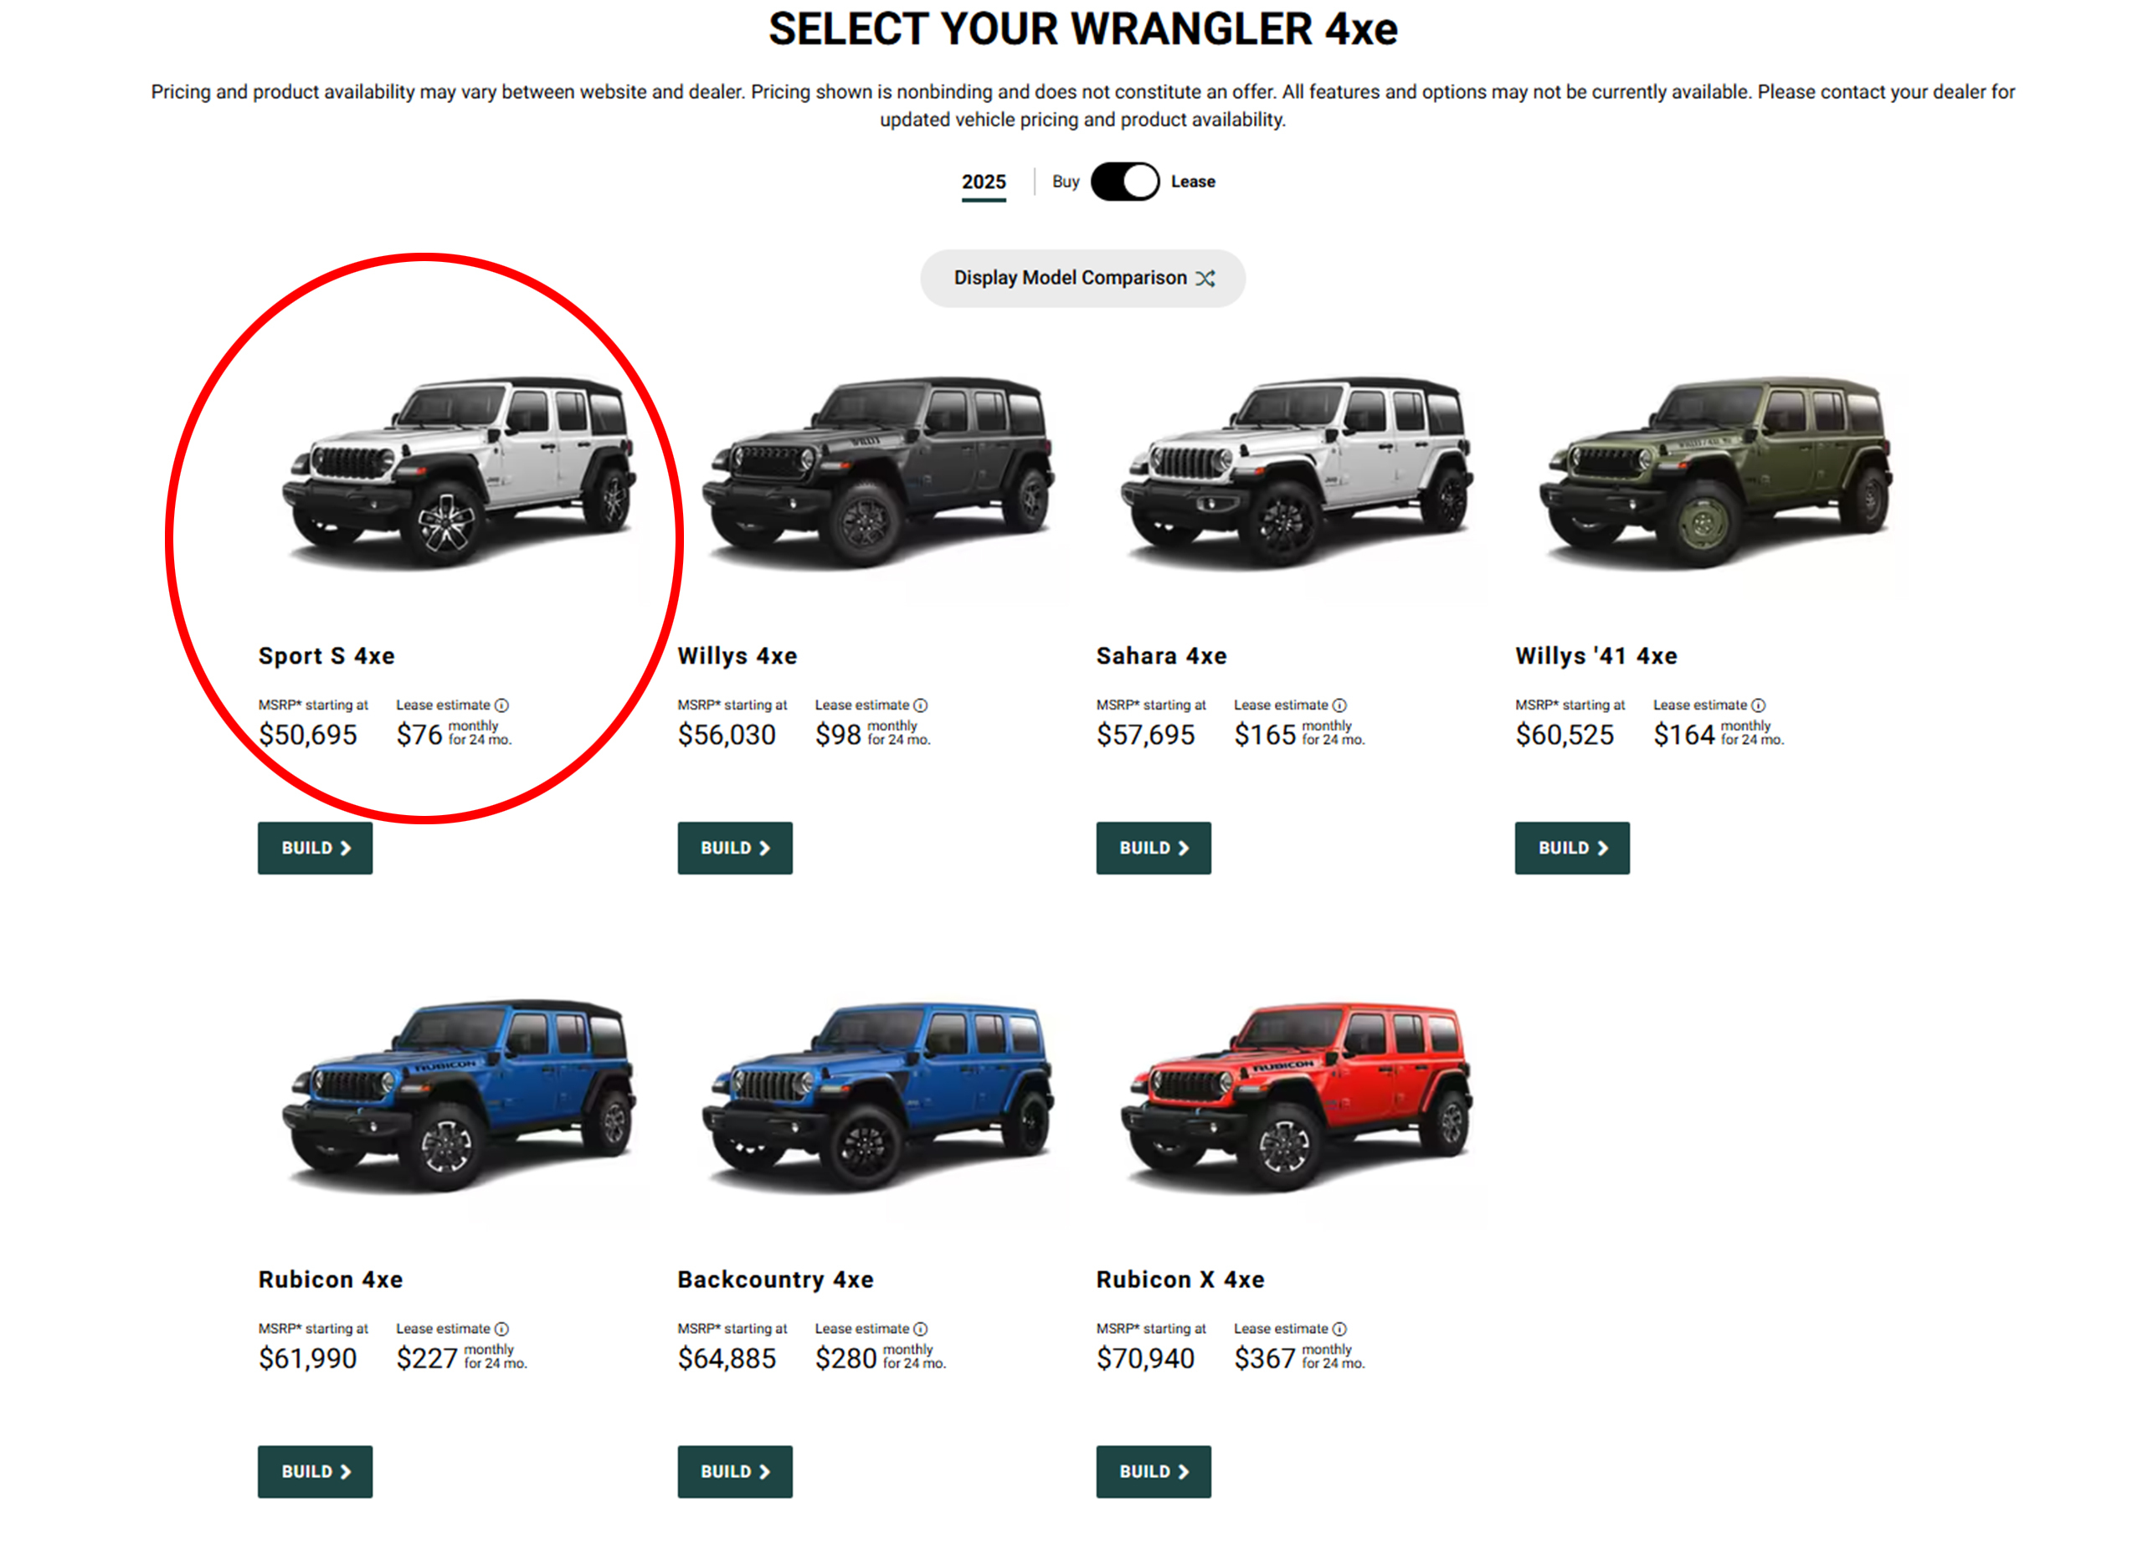
Task: Select the Buy pricing option
Action: click(x=1066, y=182)
